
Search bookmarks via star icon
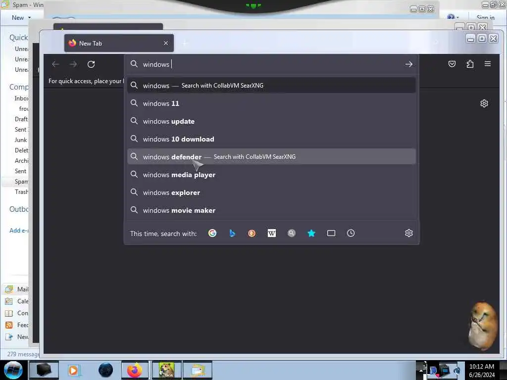pos(311,233)
